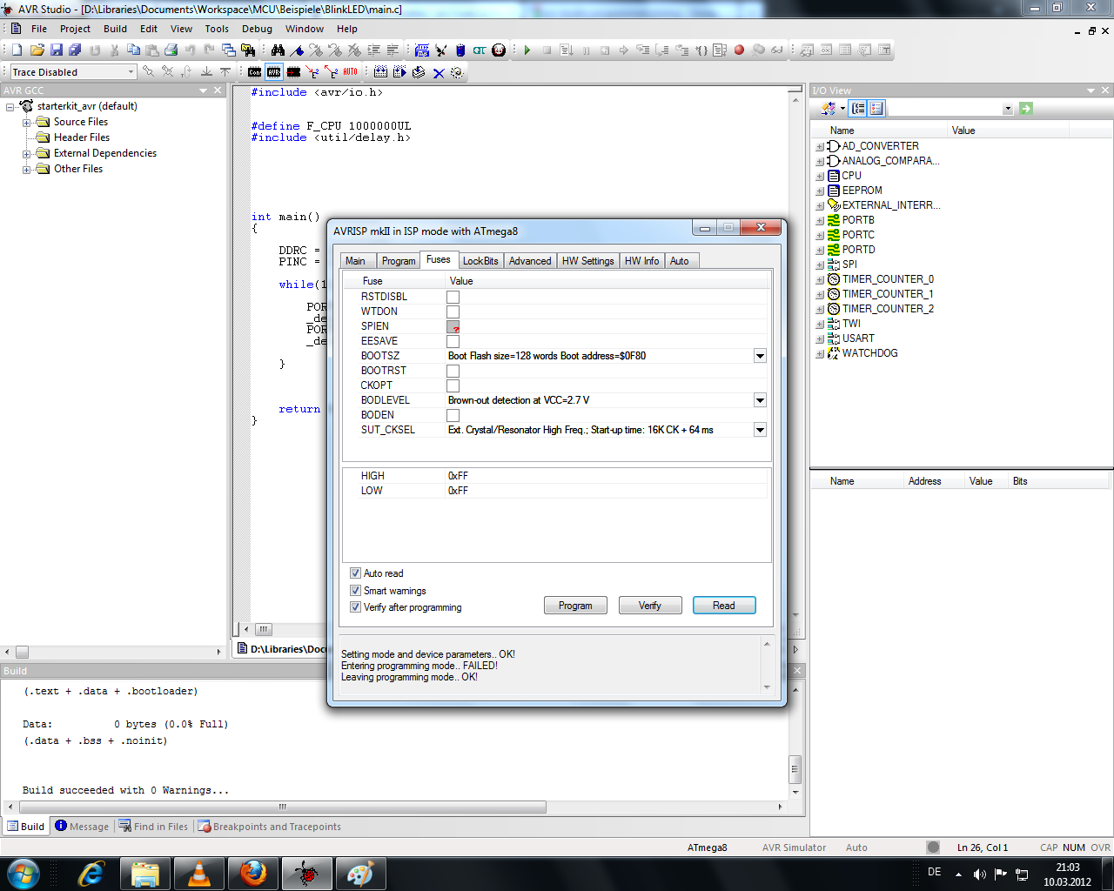Toggle the EESAVE fuse checkbox
Viewport: 1114px width, 891px height.
coord(453,341)
